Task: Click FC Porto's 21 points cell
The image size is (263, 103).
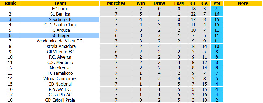Action: pos(217,9)
